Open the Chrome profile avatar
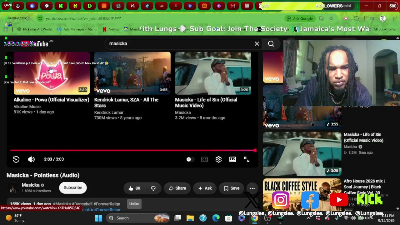 pyautogui.click(x=382, y=18)
